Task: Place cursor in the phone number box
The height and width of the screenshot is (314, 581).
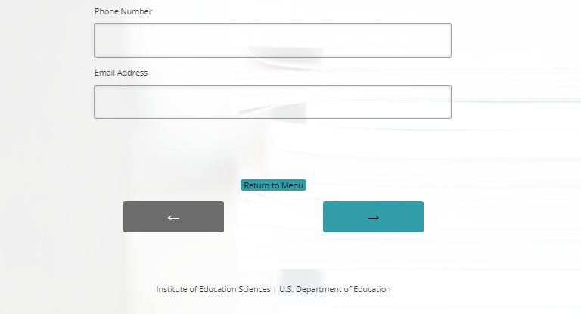Action: pyautogui.click(x=272, y=40)
